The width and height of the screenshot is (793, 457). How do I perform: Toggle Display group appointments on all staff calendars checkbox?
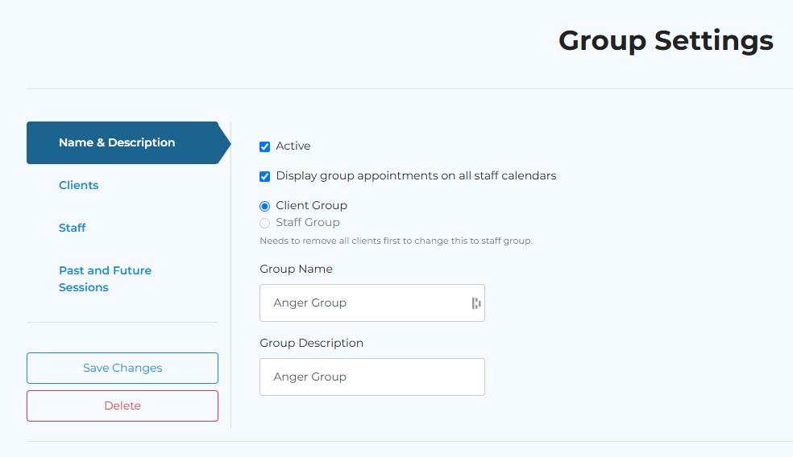(264, 176)
